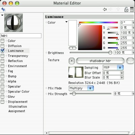Select the Luminance channel page
This screenshot has width=135, height=135.
pyautogui.click(x=16, y=51)
